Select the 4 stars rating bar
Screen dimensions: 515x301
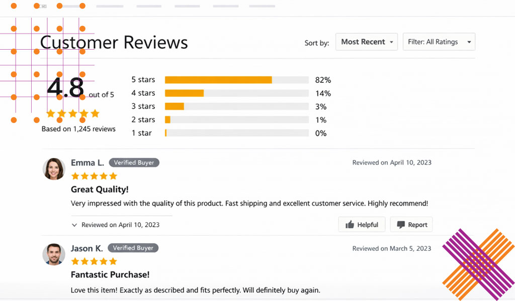[x=236, y=93]
